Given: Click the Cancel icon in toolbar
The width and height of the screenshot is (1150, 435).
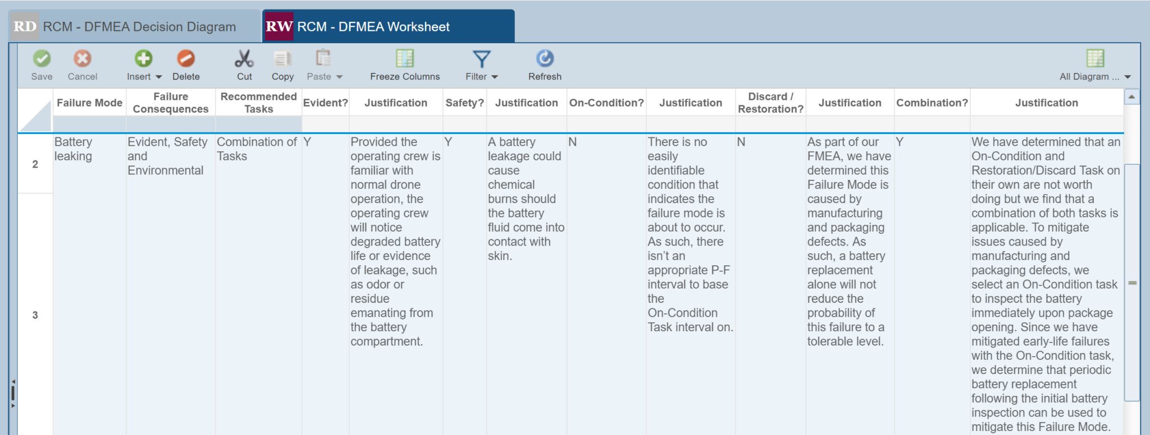Looking at the screenshot, I should (83, 59).
